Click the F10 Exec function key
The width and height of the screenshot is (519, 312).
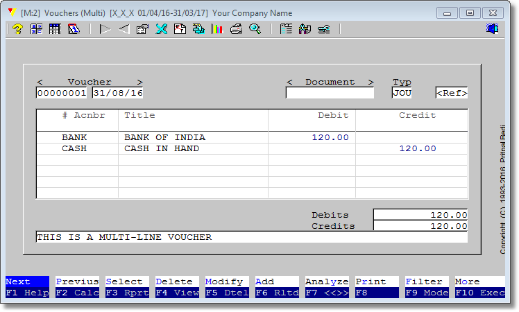click(x=480, y=293)
